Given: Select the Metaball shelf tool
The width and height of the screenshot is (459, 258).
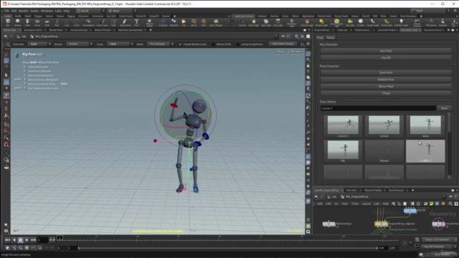Looking at the screenshot, I should 174,22.
